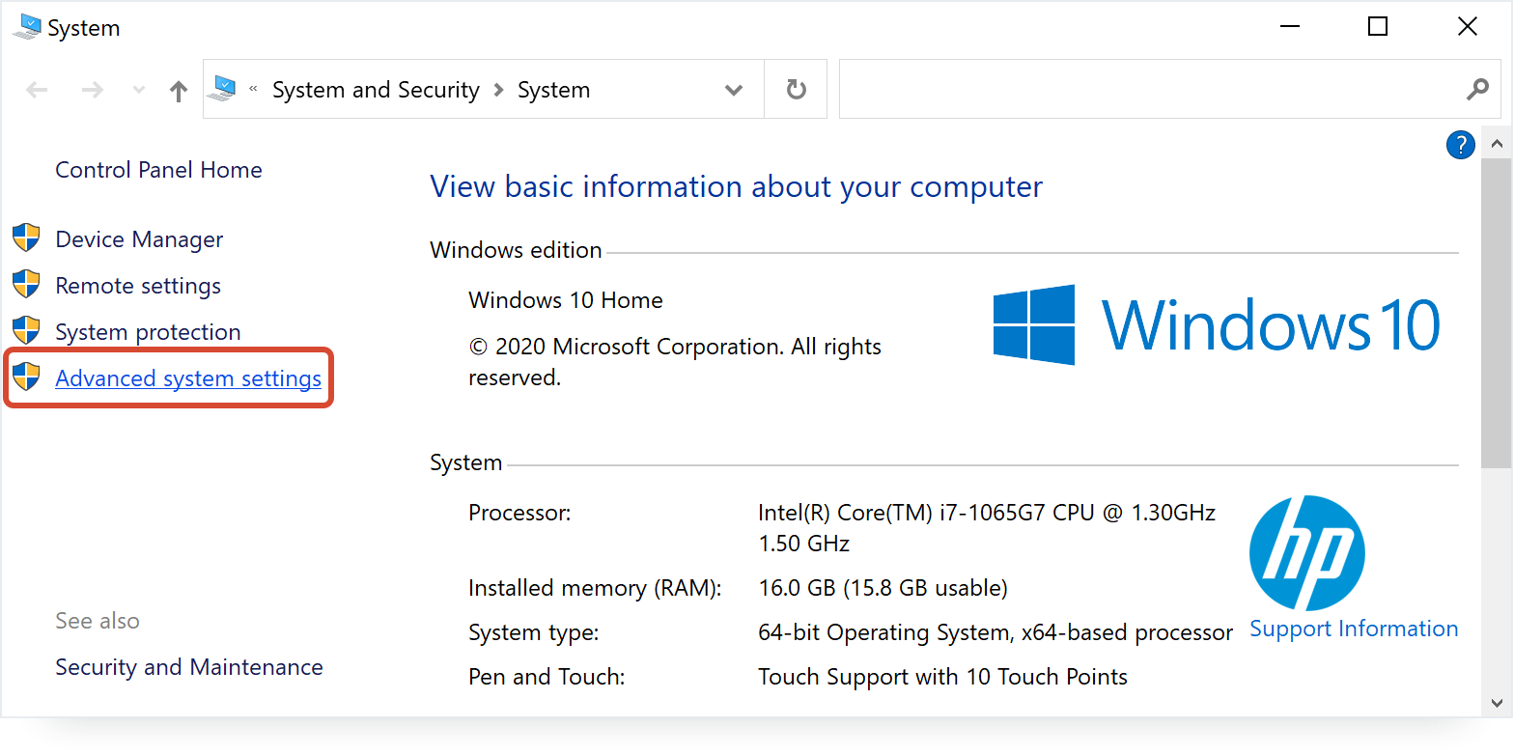The image size is (1514, 755).
Task: Open the recent locations dropdown arrow
Action: [x=138, y=91]
